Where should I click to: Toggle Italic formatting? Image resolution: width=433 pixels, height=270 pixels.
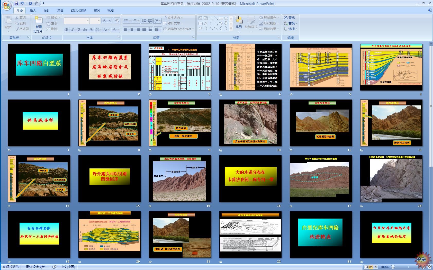(x=73, y=30)
